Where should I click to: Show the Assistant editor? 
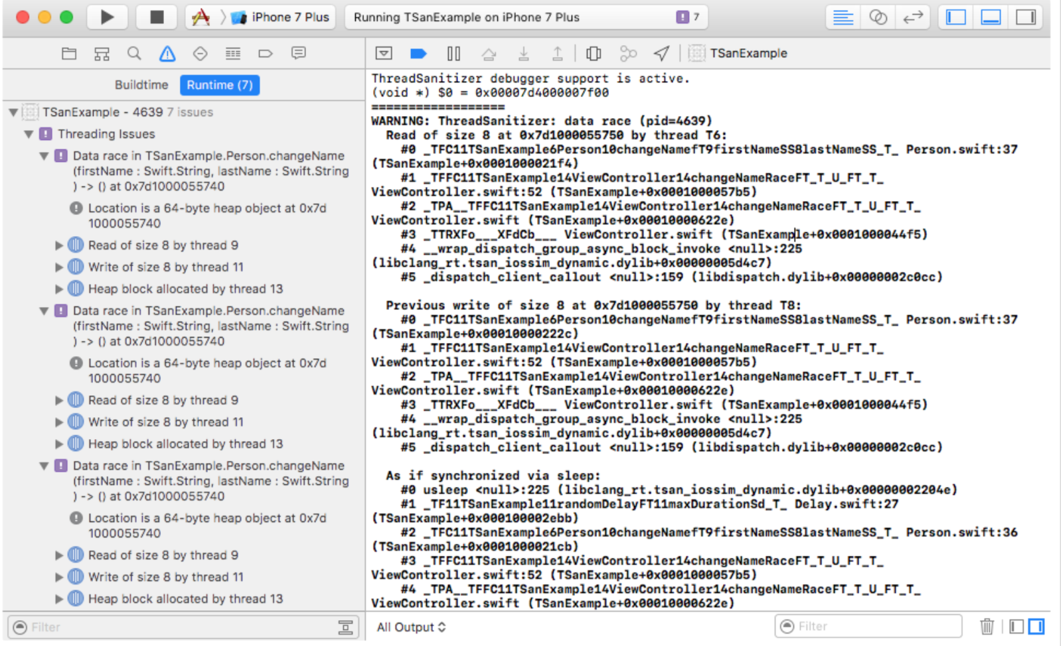pyautogui.click(x=878, y=17)
